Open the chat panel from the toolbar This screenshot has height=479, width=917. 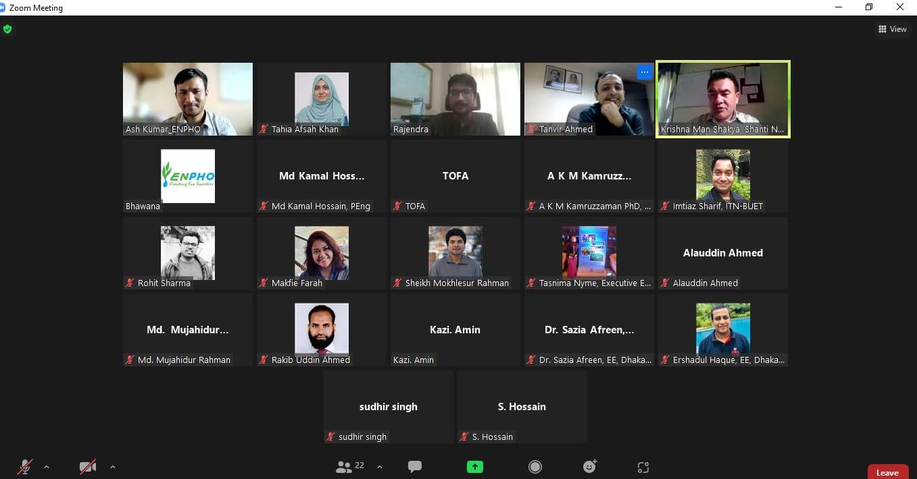coord(415,467)
